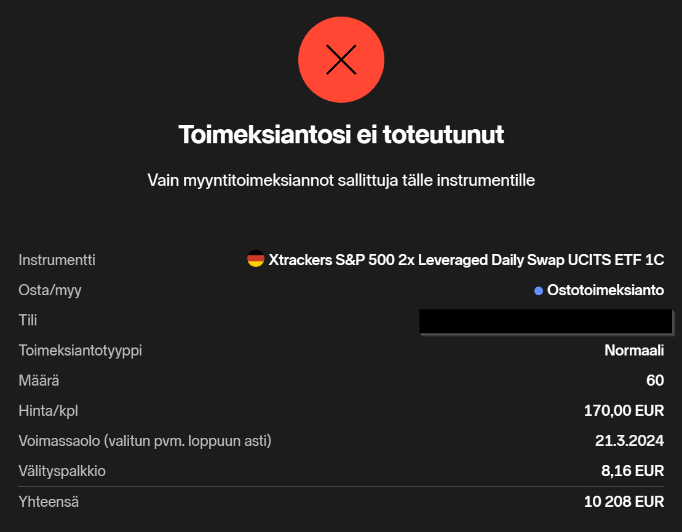682x532 pixels.
Task: Click the Välityspalkkio row label
Action: (62, 471)
